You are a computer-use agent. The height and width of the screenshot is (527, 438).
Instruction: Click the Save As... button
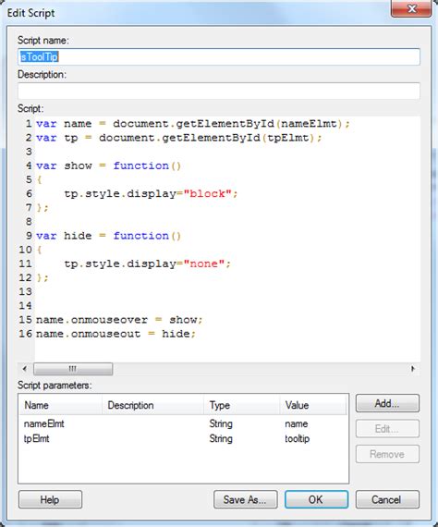pyautogui.click(x=245, y=499)
